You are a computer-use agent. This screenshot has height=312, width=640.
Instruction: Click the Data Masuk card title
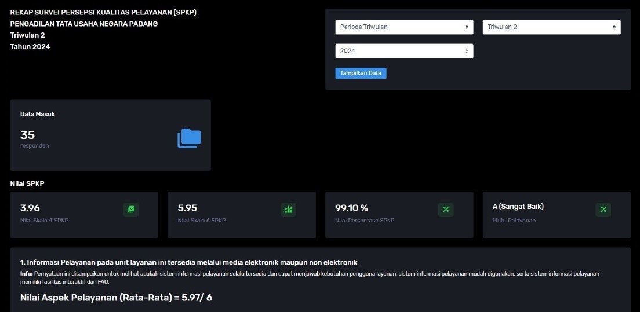pyautogui.click(x=38, y=114)
